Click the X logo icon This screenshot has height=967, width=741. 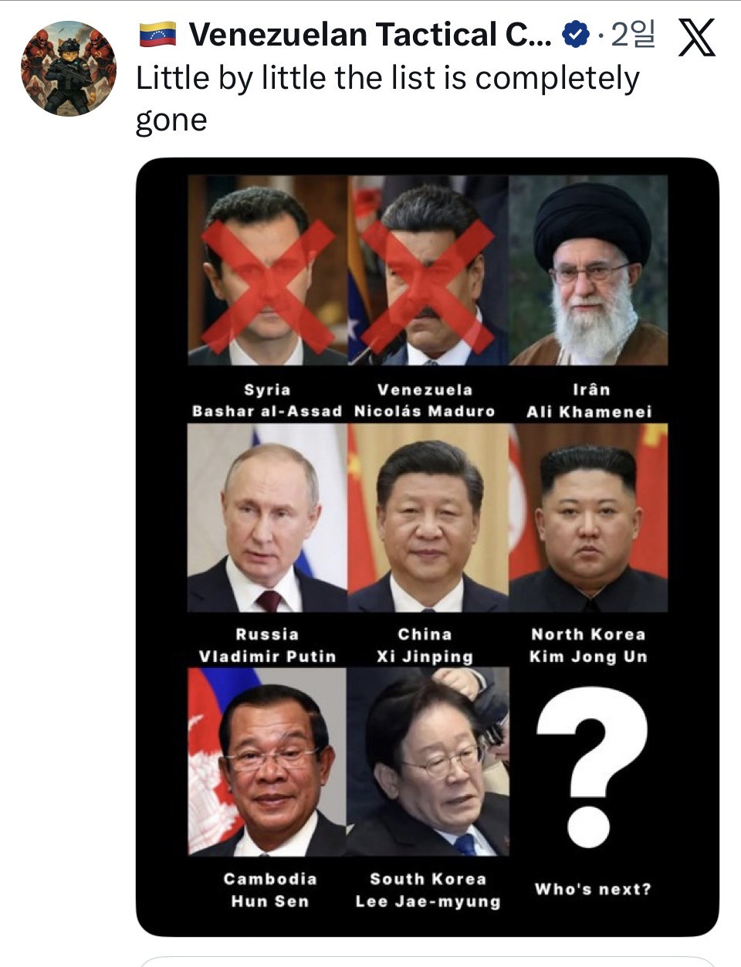click(x=696, y=38)
